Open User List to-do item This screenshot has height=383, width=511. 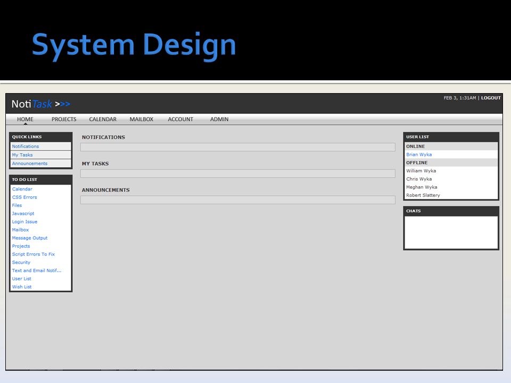click(21, 278)
